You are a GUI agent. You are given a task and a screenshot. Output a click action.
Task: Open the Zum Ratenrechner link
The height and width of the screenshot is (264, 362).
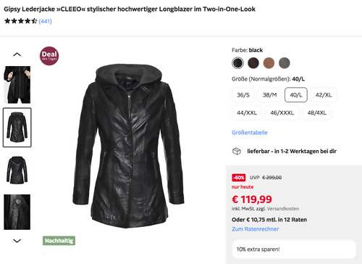(255, 229)
